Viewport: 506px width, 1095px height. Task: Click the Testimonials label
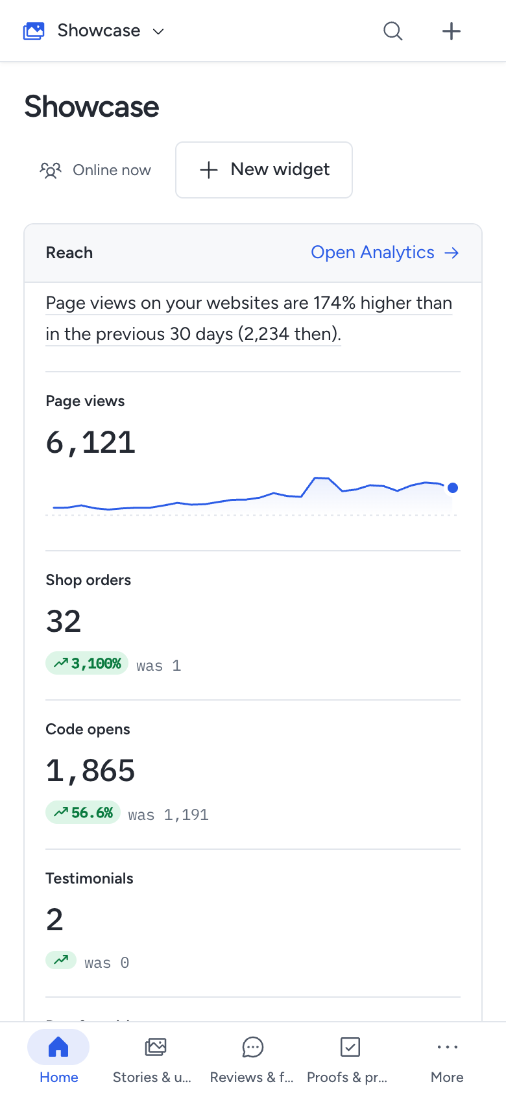click(x=90, y=878)
